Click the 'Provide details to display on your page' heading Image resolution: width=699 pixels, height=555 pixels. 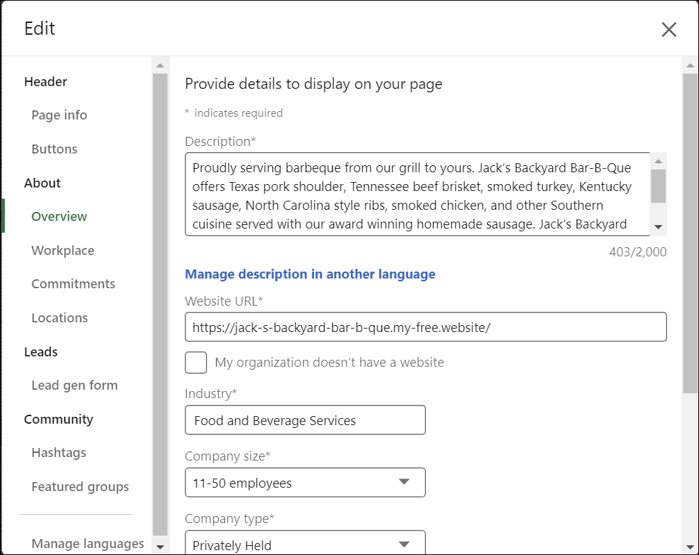pos(313,84)
